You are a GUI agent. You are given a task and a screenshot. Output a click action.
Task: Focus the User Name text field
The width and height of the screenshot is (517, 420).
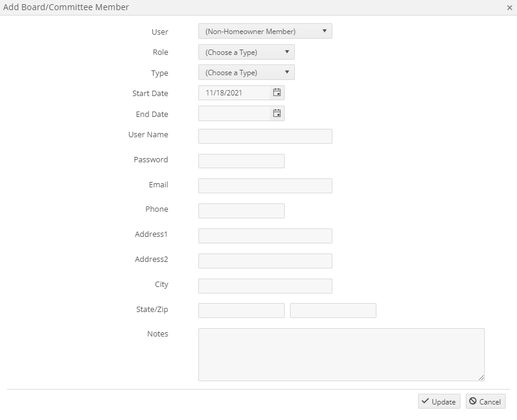(x=265, y=137)
